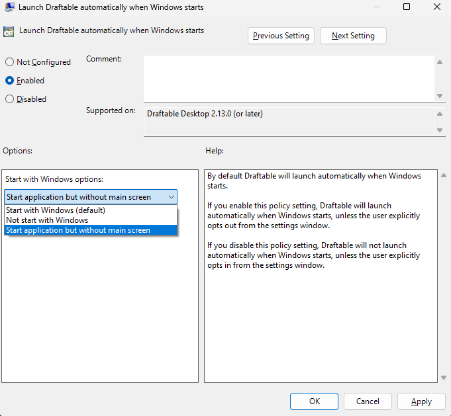
Task: Click the 'By default Draftable will launch' help text
Action: tap(314, 181)
